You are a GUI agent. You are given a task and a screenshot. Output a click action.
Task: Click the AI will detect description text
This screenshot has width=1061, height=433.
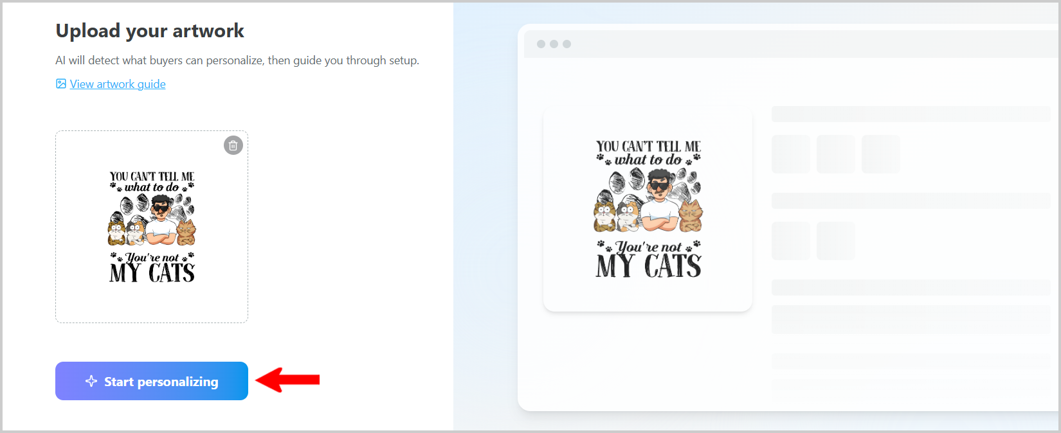coord(237,60)
